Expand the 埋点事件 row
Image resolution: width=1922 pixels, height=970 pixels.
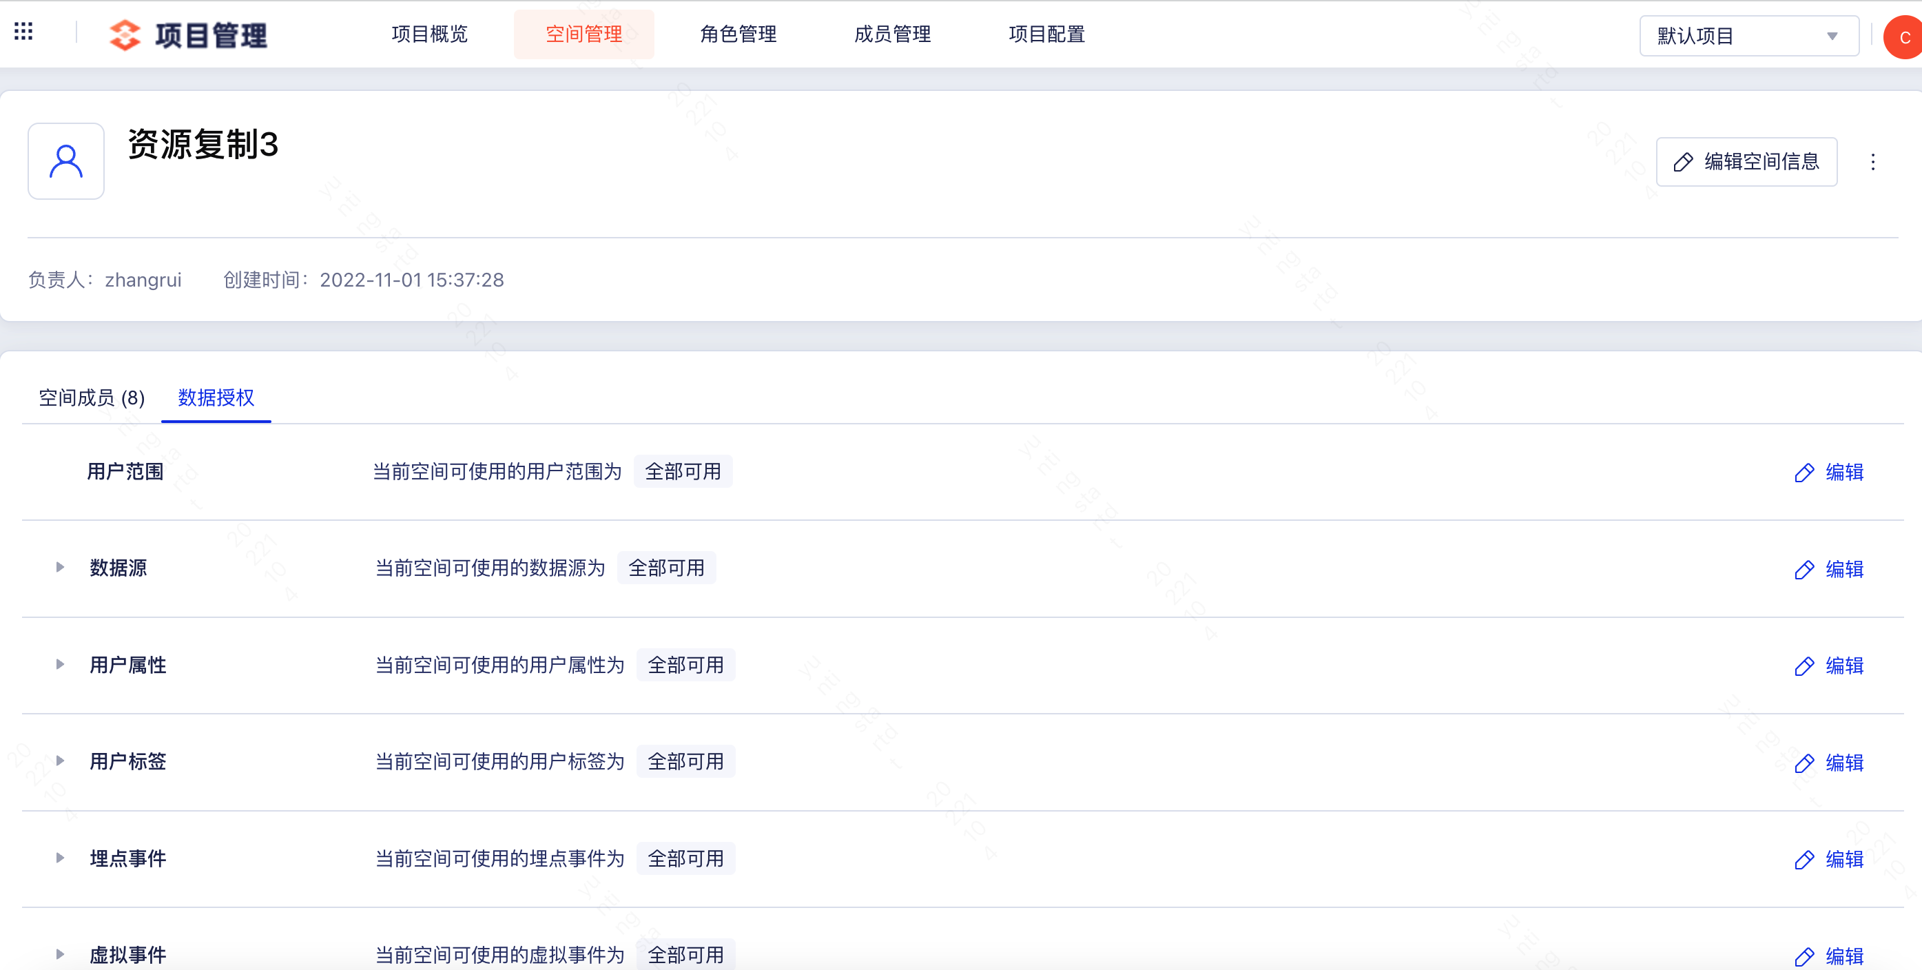(x=60, y=857)
